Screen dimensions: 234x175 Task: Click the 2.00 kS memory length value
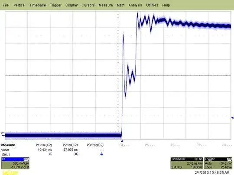pyautogui.click(x=176, y=167)
